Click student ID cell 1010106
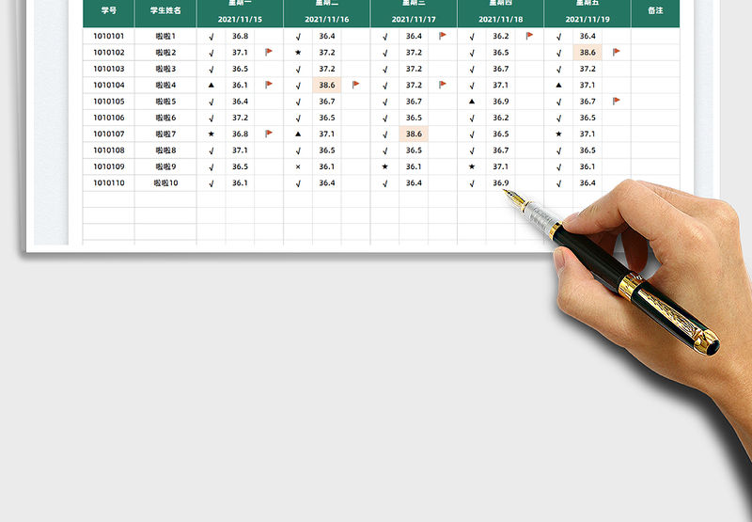The width and height of the screenshot is (752, 522). click(x=109, y=119)
